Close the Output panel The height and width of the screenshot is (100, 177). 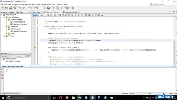[x=173, y=66]
